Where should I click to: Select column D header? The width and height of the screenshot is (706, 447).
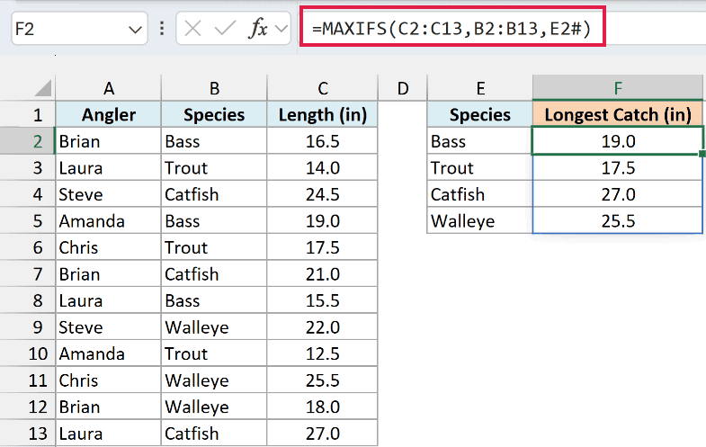(x=403, y=88)
